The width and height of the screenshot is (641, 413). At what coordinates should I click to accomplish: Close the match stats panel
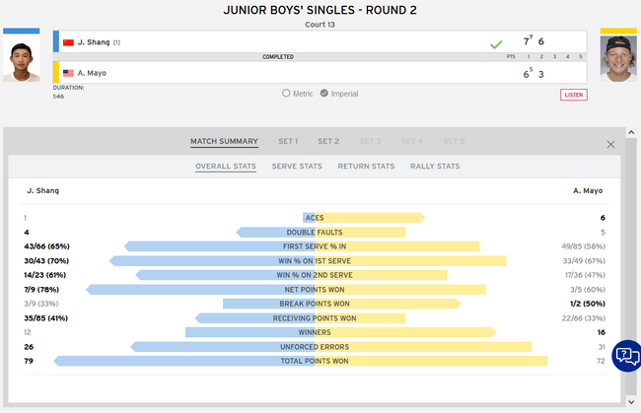point(610,144)
